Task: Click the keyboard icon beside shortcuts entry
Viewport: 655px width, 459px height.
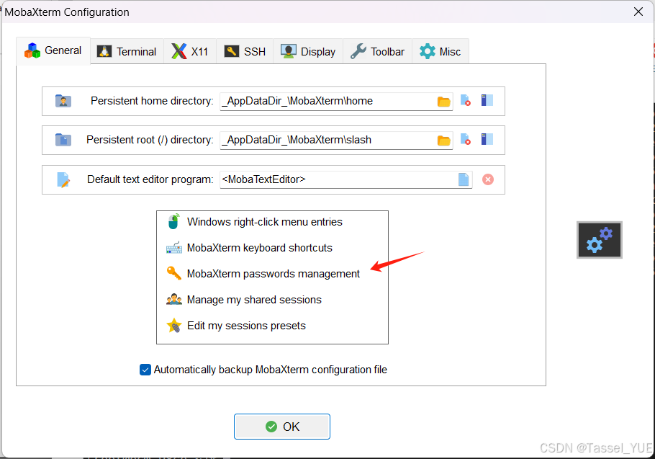Action: coord(173,247)
